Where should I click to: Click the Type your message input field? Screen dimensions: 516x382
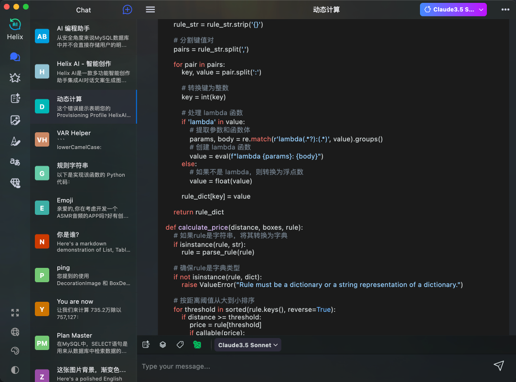311,366
